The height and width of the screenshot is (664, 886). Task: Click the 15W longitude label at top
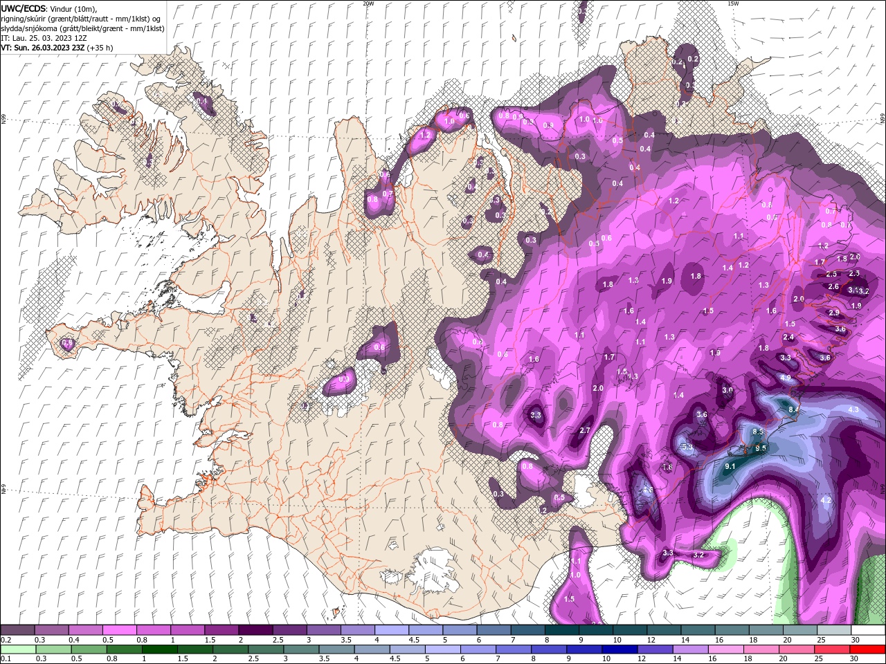coord(733,3)
